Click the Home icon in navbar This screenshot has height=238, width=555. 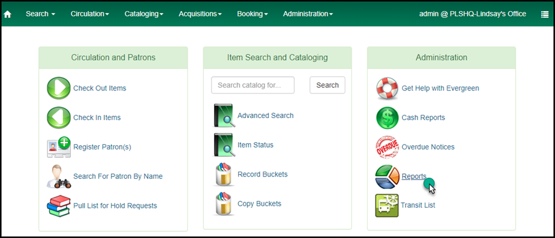coord(7,15)
